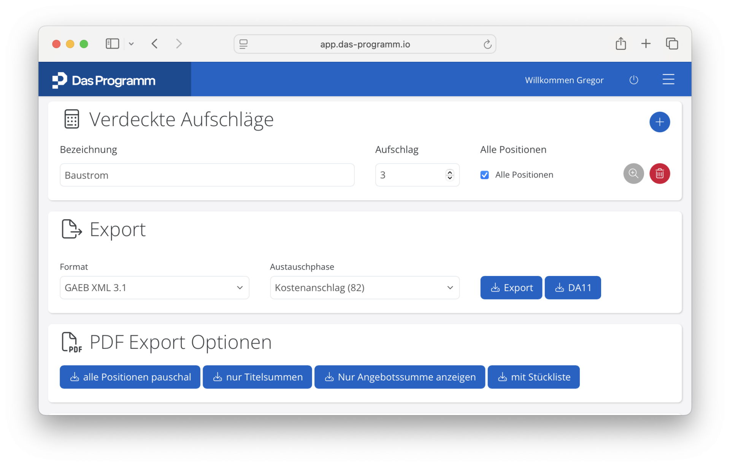Click the mit Stückliste button
The image size is (730, 466).
[x=533, y=377]
